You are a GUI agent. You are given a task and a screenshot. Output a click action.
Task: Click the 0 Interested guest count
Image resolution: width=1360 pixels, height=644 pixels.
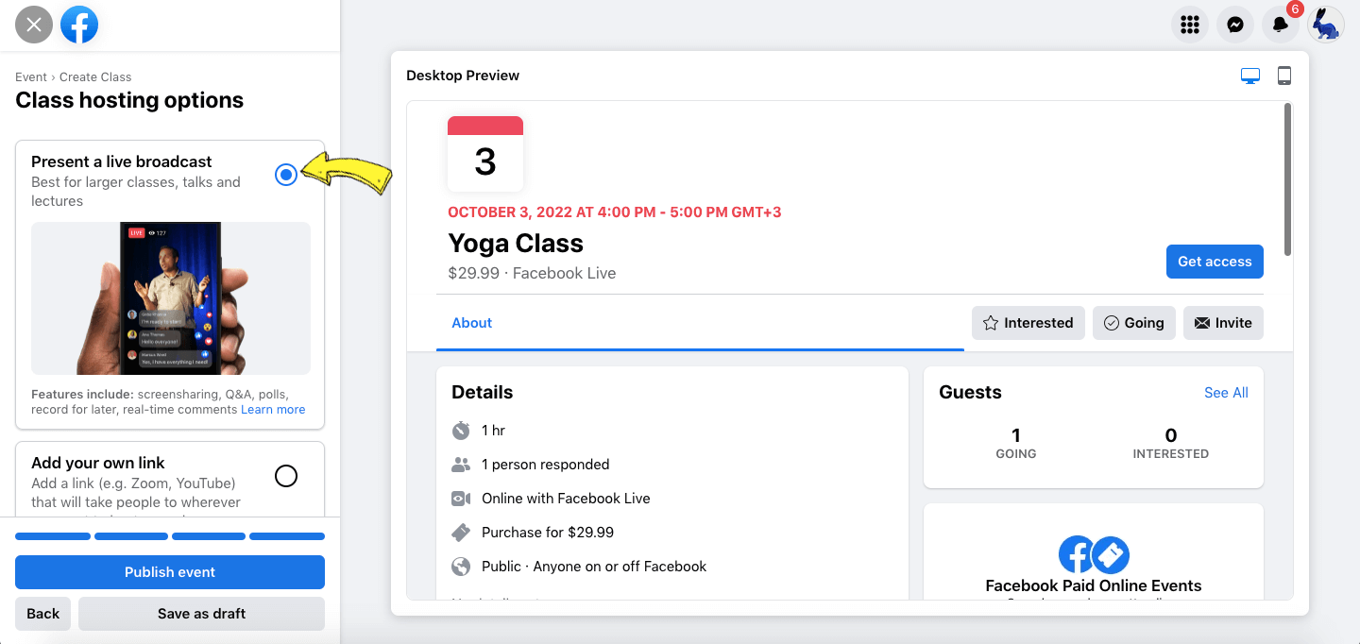(1171, 443)
